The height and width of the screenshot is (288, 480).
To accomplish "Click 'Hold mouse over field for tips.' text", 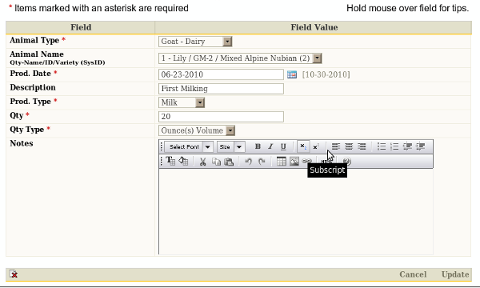I will click(407, 8).
